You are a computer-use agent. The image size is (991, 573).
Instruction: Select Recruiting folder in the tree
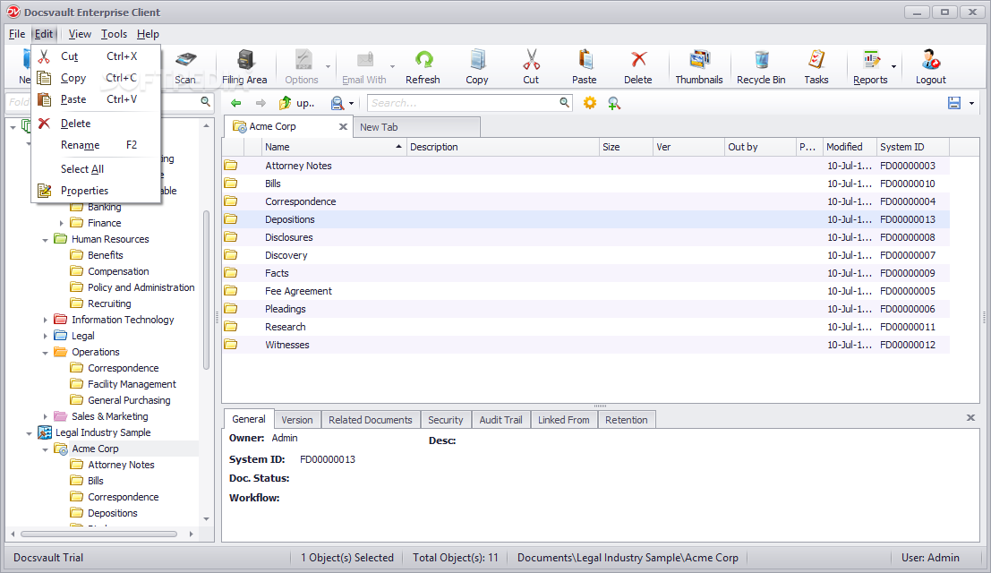coord(108,304)
